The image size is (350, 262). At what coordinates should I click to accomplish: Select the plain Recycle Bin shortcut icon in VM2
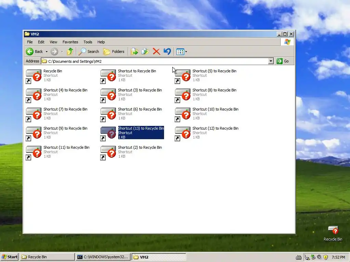(x=34, y=76)
